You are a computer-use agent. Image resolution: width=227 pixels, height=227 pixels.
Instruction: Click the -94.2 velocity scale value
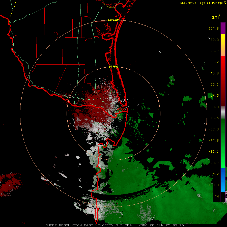pos(214,174)
